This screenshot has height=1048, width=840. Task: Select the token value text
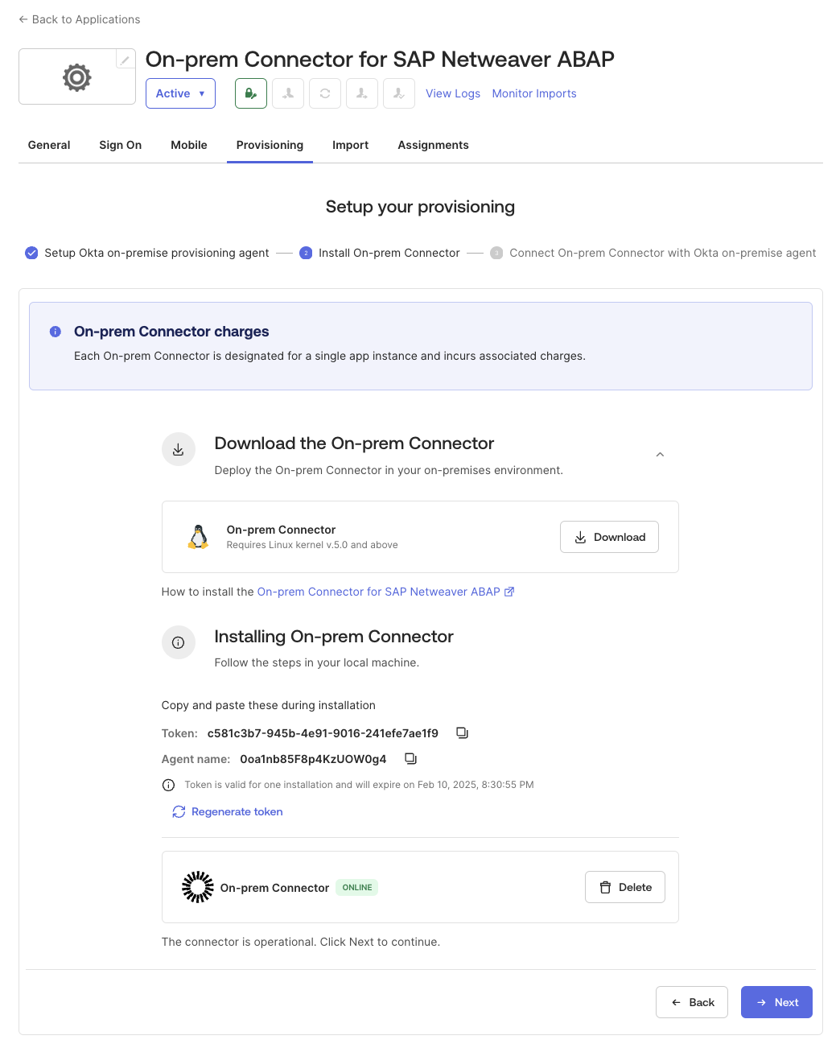tap(323, 733)
